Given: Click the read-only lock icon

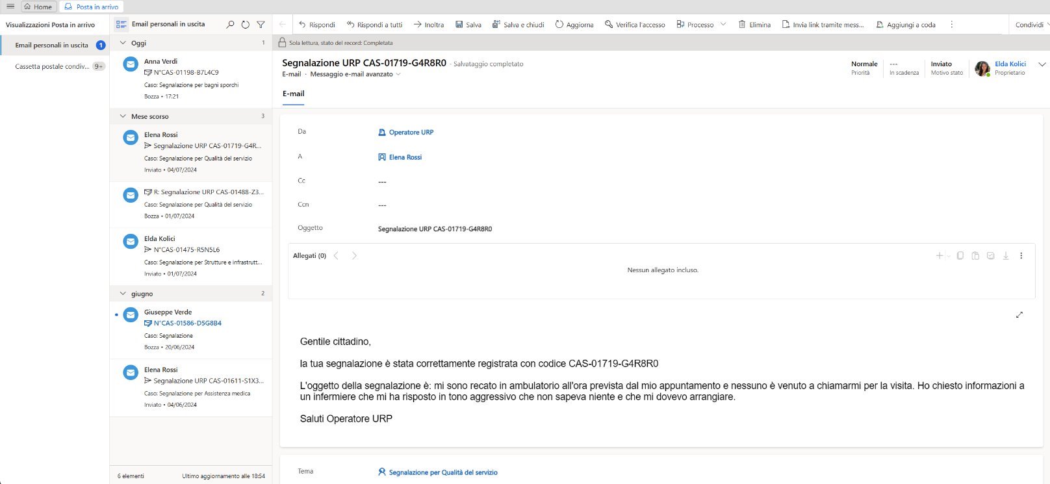Looking at the screenshot, I should 282,43.
